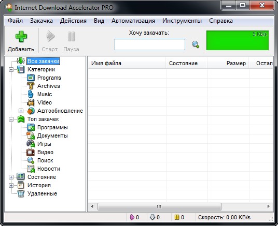This screenshot has height=226, width=278.
Task: Select the Archives label
Action: coord(49,86)
